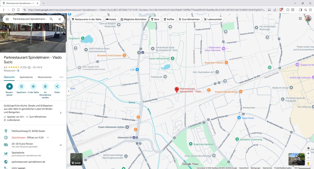The height and width of the screenshot is (169, 314).
Task: Click An Smartphone senden icon
Action: 45,86
